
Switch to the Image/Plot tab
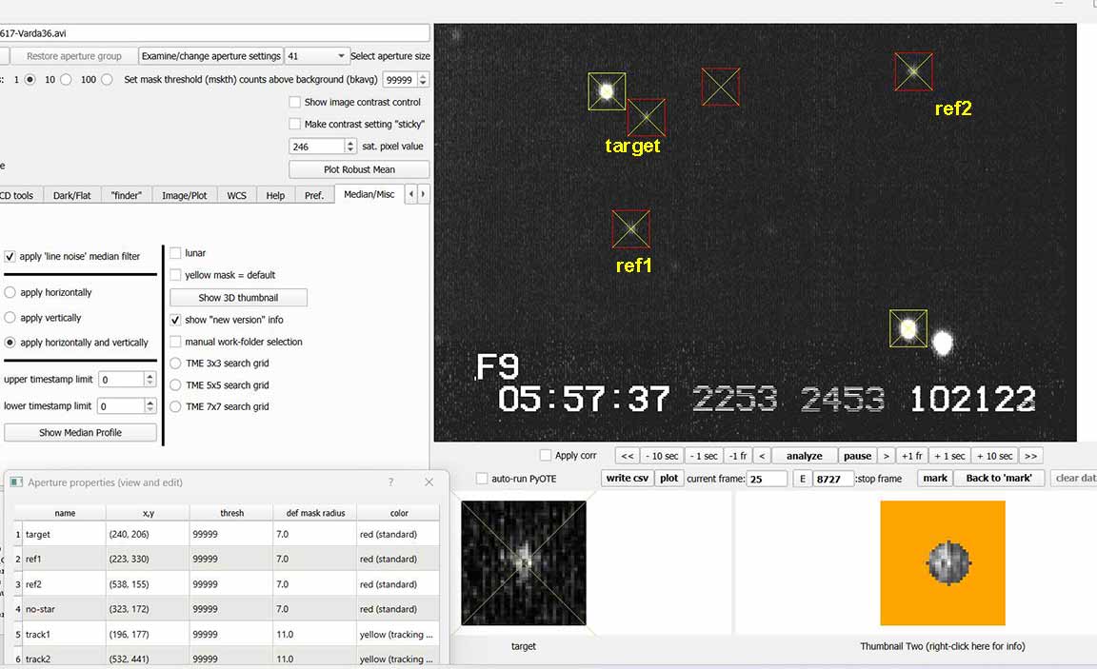pos(184,196)
